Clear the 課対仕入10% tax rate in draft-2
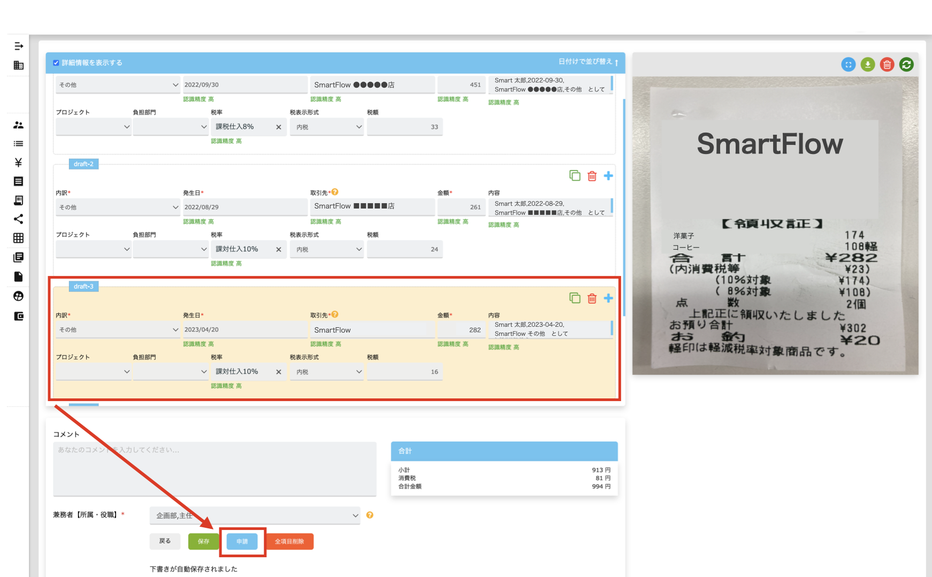 pyautogui.click(x=279, y=250)
